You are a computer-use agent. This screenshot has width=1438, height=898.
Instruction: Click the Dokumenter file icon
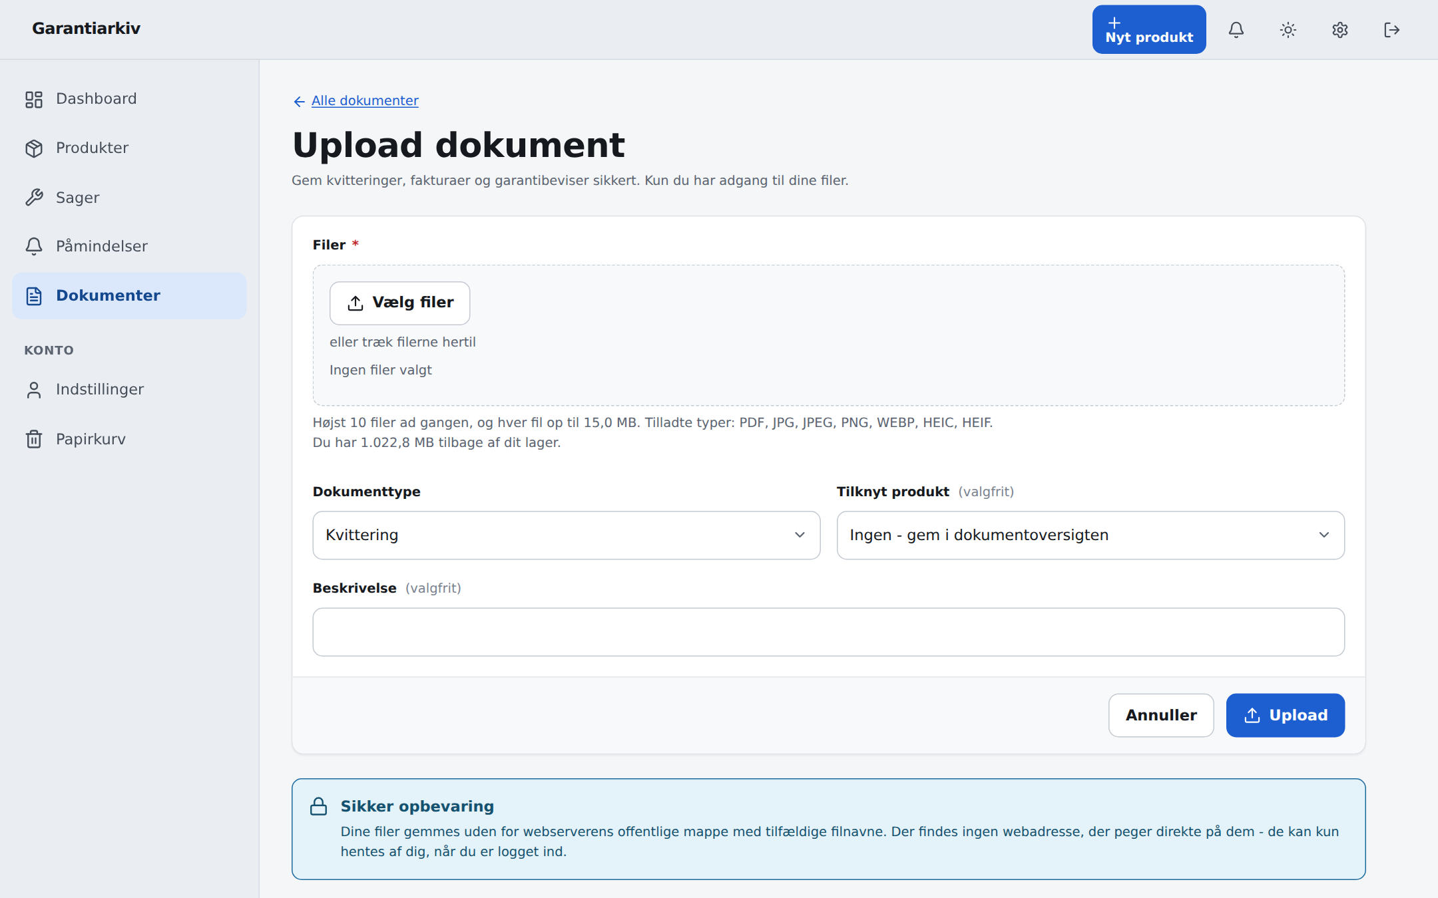tap(34, 296)
